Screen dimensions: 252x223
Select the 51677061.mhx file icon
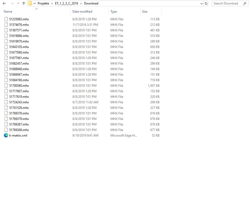pos(6,58)
